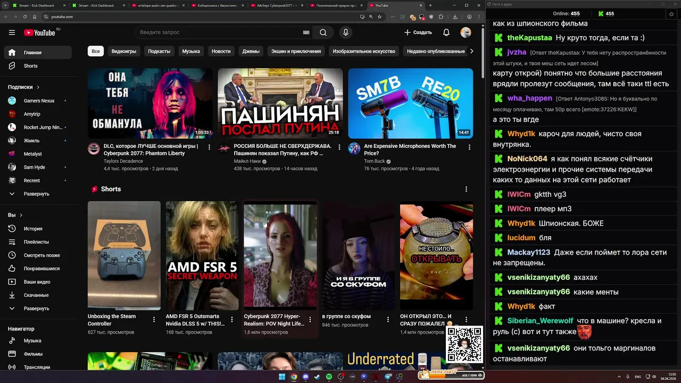This screenshot has height=383, width=681.
Task: Open Tom Buck channel avatar
Action: pos(354,148)
